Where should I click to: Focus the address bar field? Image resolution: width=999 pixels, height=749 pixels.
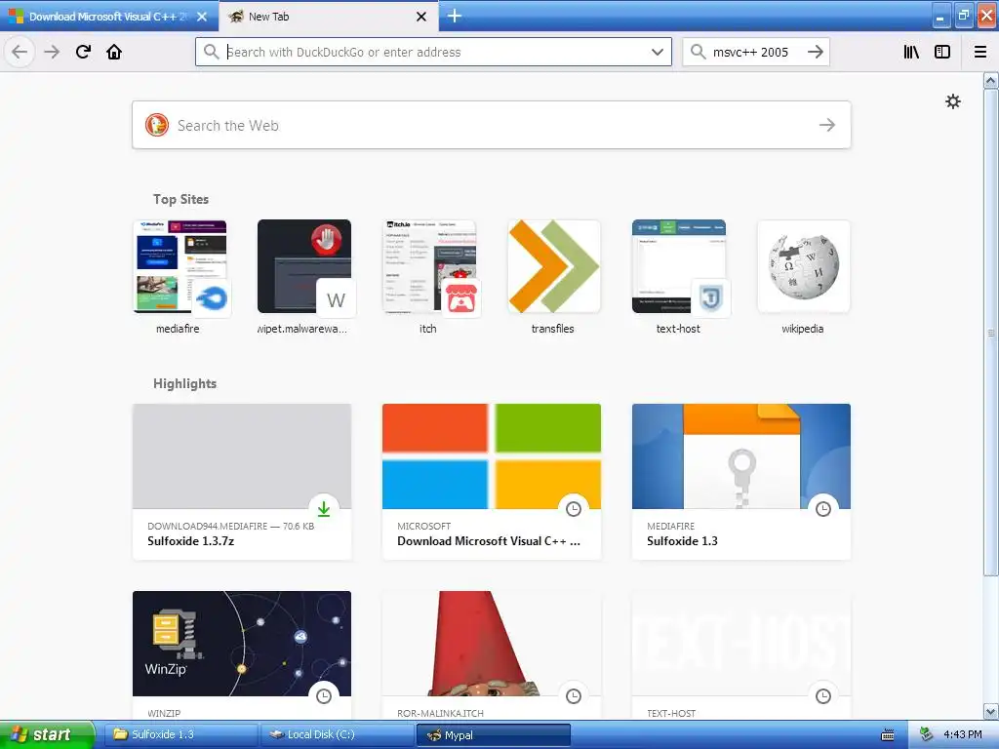click(433, 52)
